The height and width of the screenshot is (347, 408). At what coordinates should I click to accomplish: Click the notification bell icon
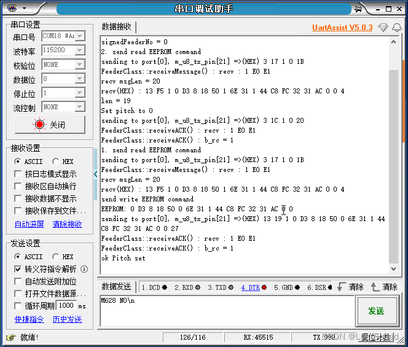click(397, 27)
